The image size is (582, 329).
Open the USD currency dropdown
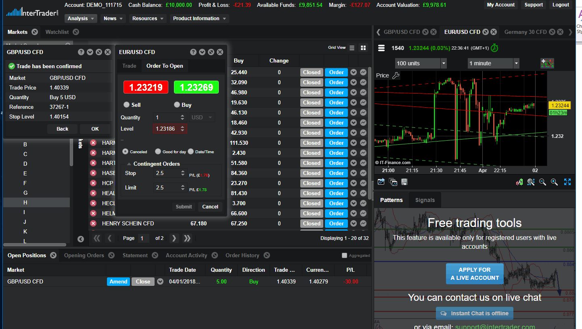point(202,117)
